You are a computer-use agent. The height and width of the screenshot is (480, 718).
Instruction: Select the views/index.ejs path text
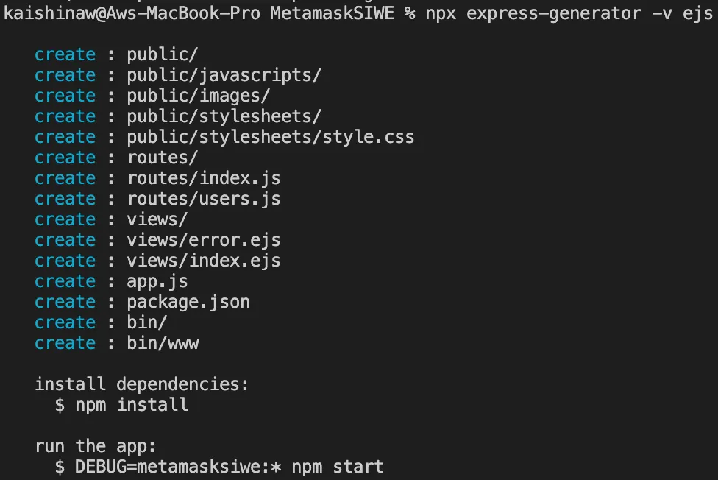click(x=203, y=261)
